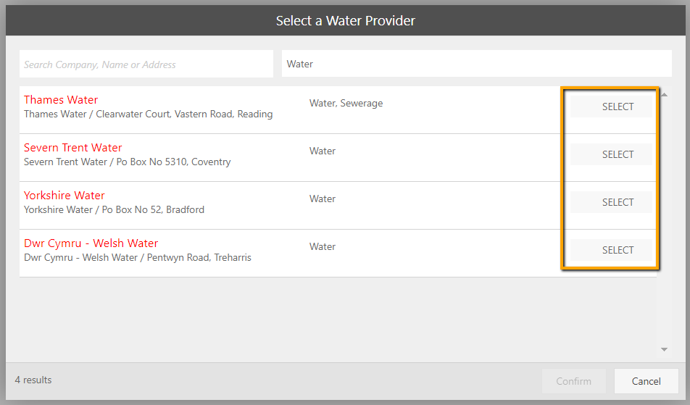Click the Yorkshire Water Bradford address line

coord(114,210)
